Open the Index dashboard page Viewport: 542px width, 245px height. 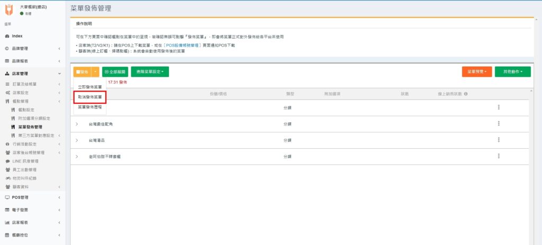coord(17,36)
